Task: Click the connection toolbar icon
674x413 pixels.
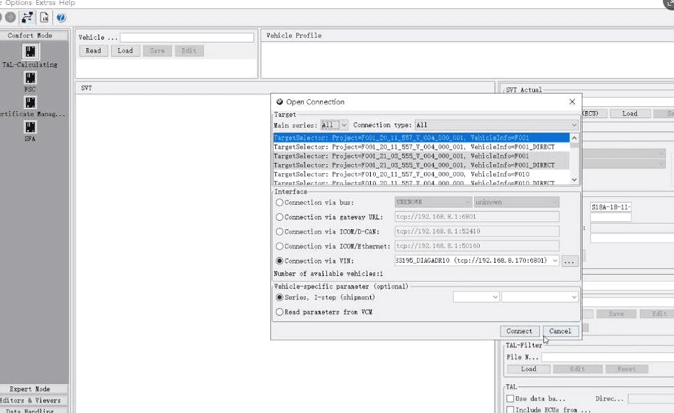Action: [27, 17]
